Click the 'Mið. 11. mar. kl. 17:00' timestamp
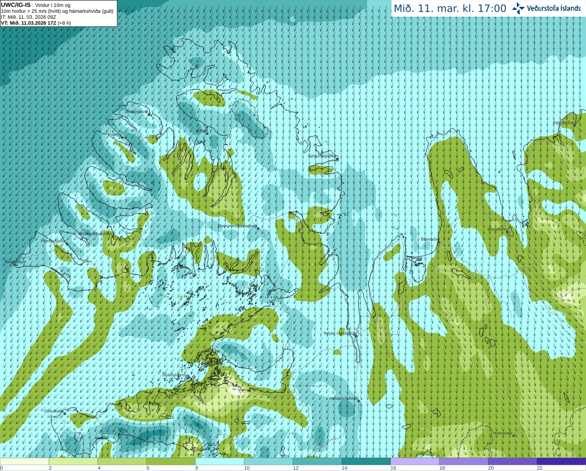586x471 pixels. coord(450,8)
